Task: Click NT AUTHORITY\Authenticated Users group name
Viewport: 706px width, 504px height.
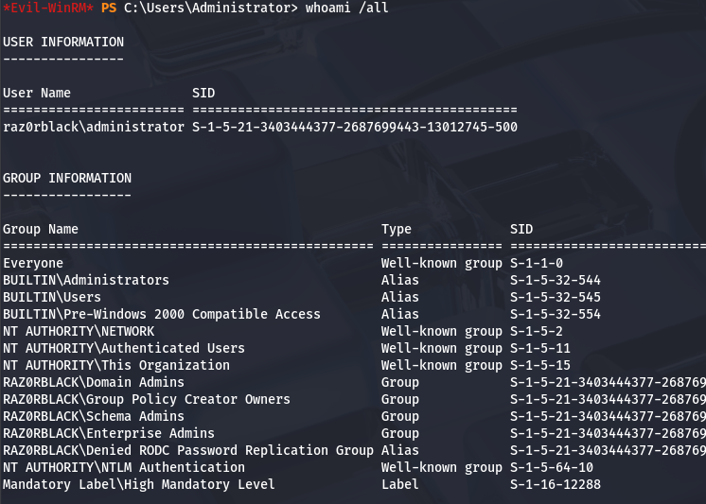Action: coord(124,348)
